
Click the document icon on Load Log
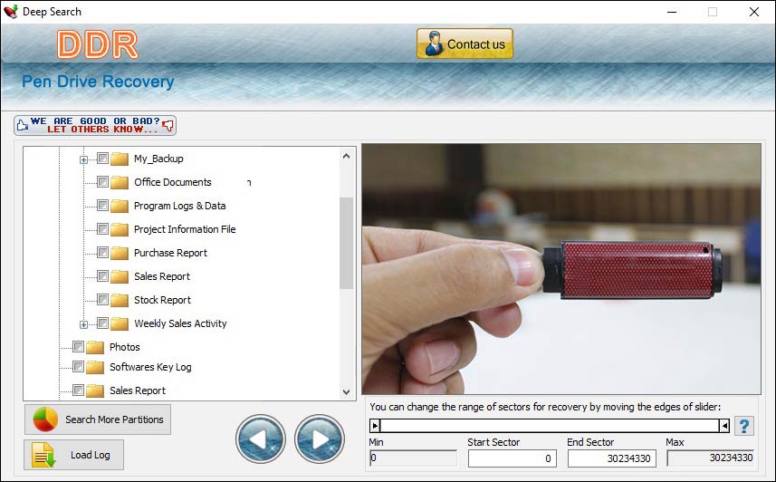click(43, 455)
